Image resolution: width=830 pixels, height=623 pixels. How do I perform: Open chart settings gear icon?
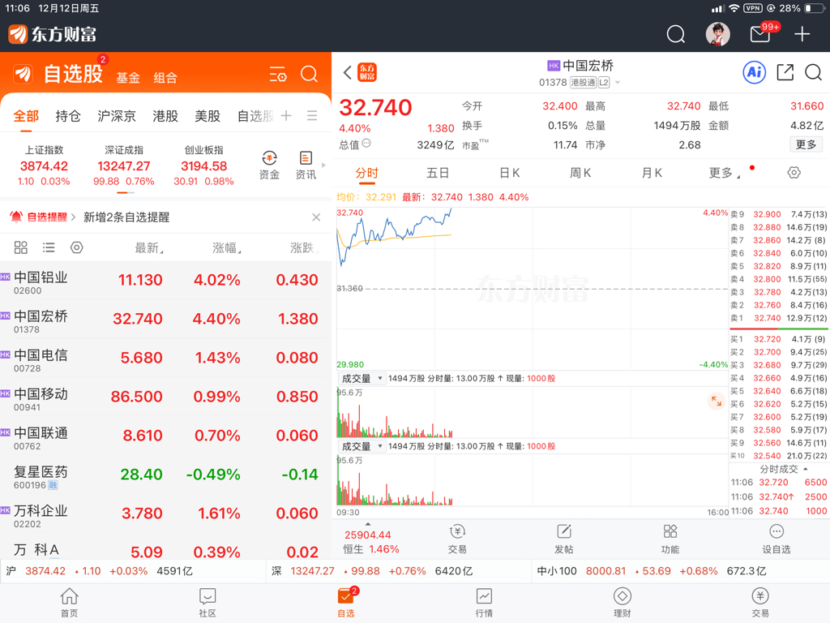pos(794,173)
